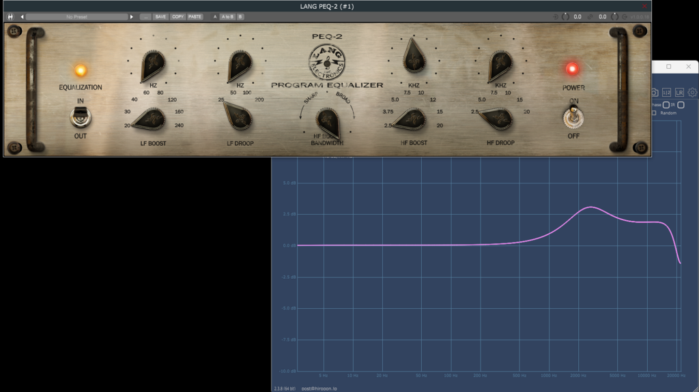The height and width of the screenshot is (392, 699).
Task: Maximize the analyzer window
Action: tap(669, 66)
